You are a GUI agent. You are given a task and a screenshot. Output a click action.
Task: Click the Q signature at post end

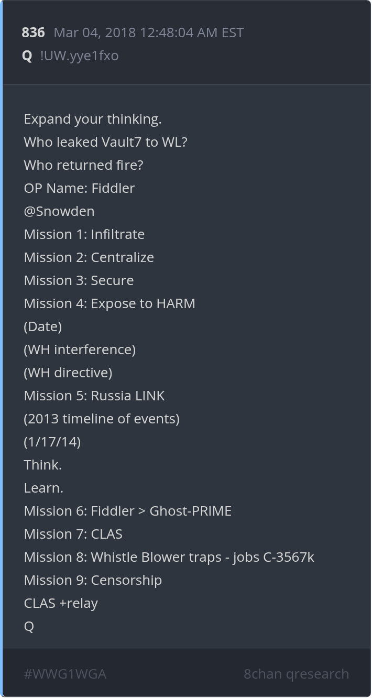(29, 626)
